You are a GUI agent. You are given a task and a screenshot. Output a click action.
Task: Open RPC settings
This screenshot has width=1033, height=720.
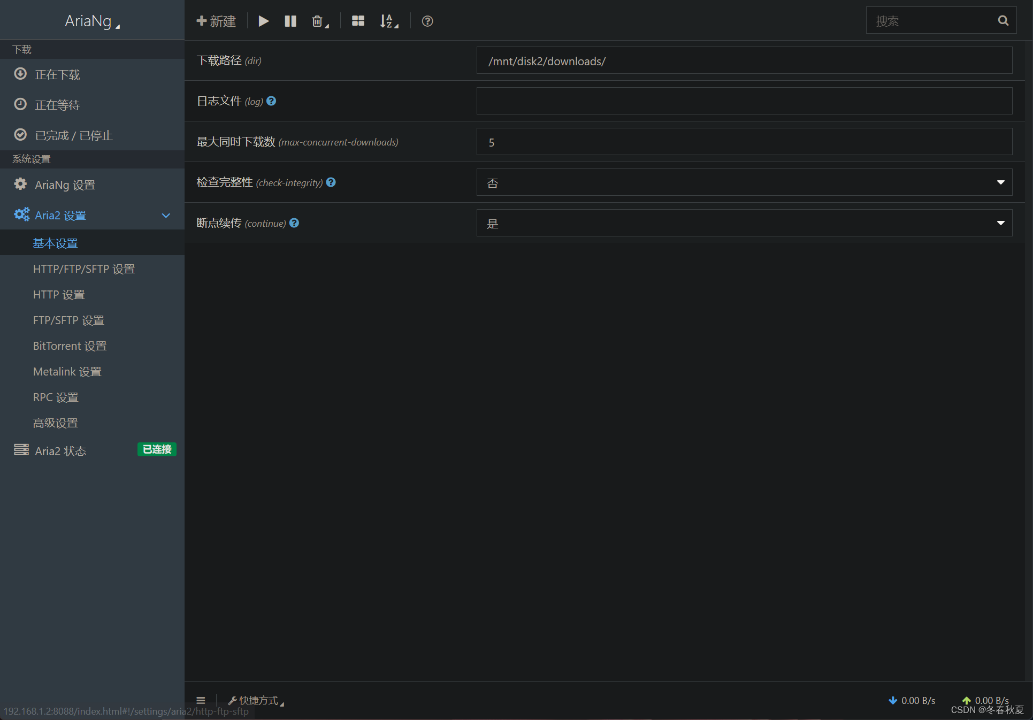(92, 397)
